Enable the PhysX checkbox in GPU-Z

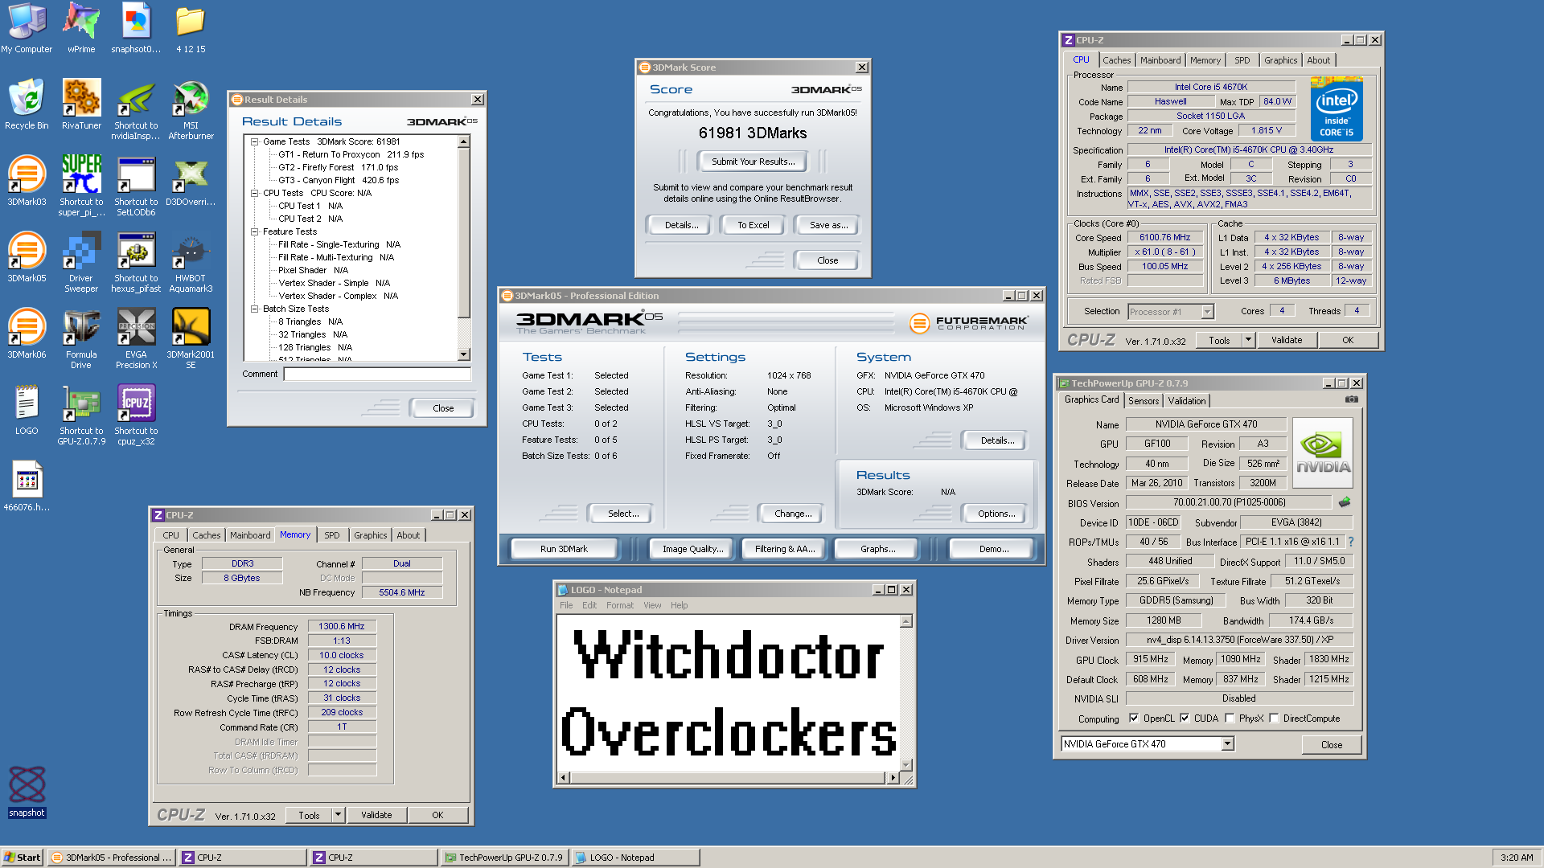coord(1230,719)
